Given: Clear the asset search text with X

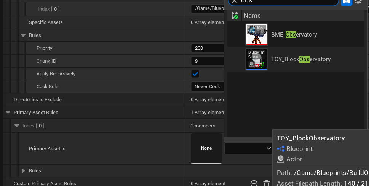Looking at the screenshot, I should point(235,1).
